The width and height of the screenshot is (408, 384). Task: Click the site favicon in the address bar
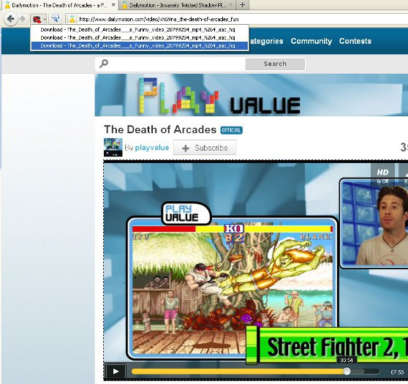point(72,19)
